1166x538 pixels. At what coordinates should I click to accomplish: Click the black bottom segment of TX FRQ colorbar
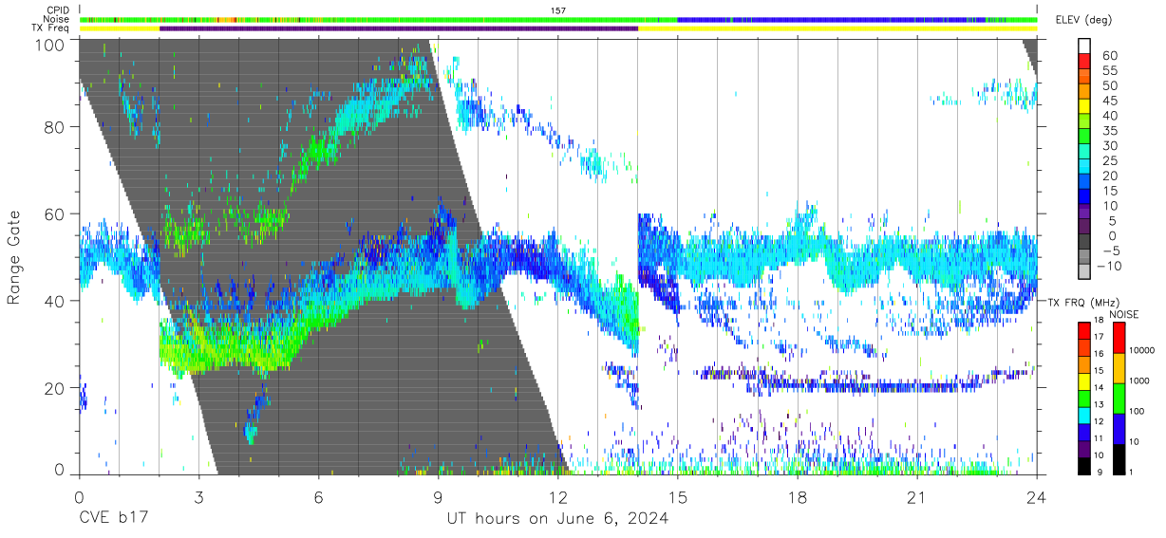(x=1083, y=466)
